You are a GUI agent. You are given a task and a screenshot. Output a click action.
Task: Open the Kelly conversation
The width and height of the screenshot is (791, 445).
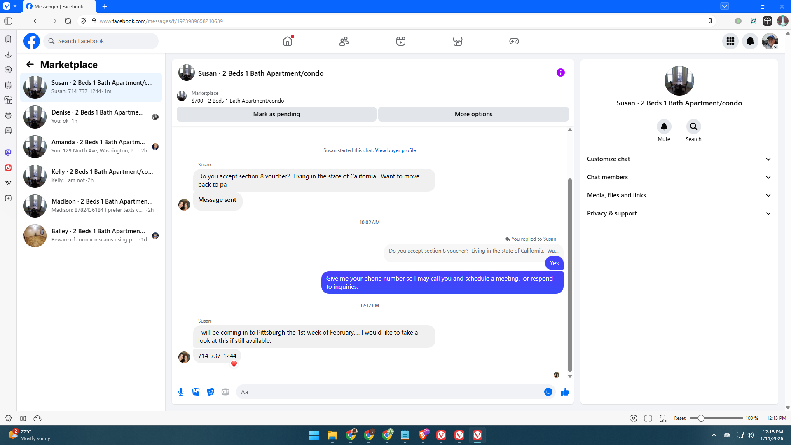coord(91,176)
